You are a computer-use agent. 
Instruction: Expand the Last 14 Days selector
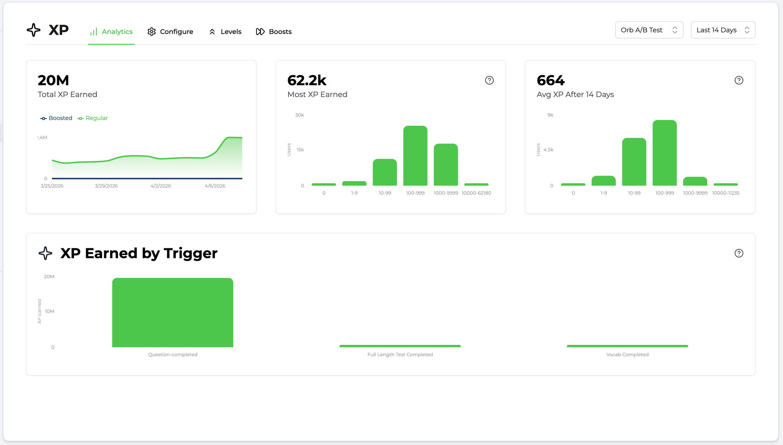click(716, 30)
